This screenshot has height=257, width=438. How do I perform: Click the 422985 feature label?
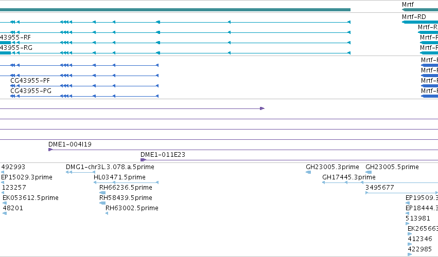click(420, 249)
